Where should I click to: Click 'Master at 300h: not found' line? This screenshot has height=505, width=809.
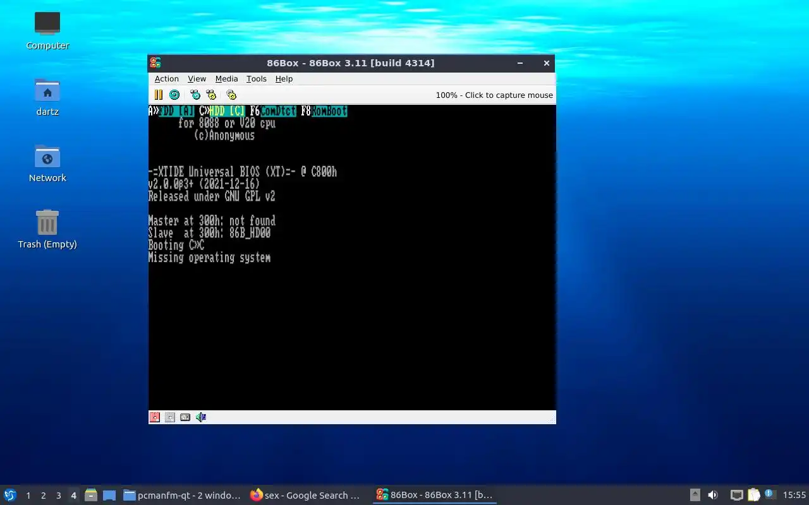[x=212, y=221]
